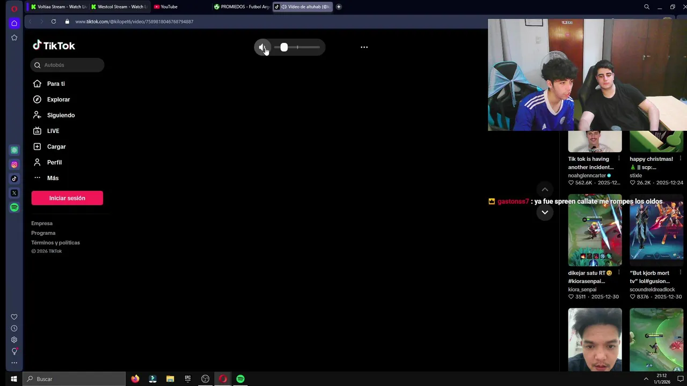This screenshot has height=386, width=687.
Task: Open the Programa footer link
Action: (43, 233)
